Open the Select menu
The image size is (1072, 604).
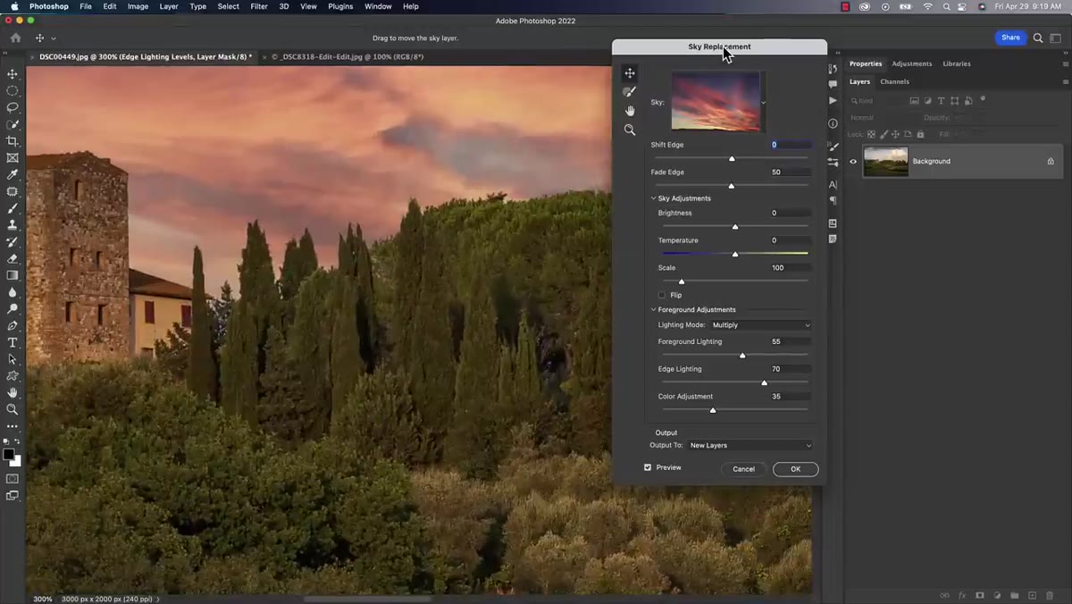[229, 6]
